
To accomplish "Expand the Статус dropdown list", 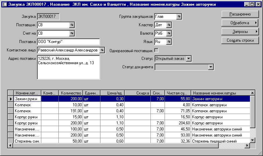I will point(188,58).
